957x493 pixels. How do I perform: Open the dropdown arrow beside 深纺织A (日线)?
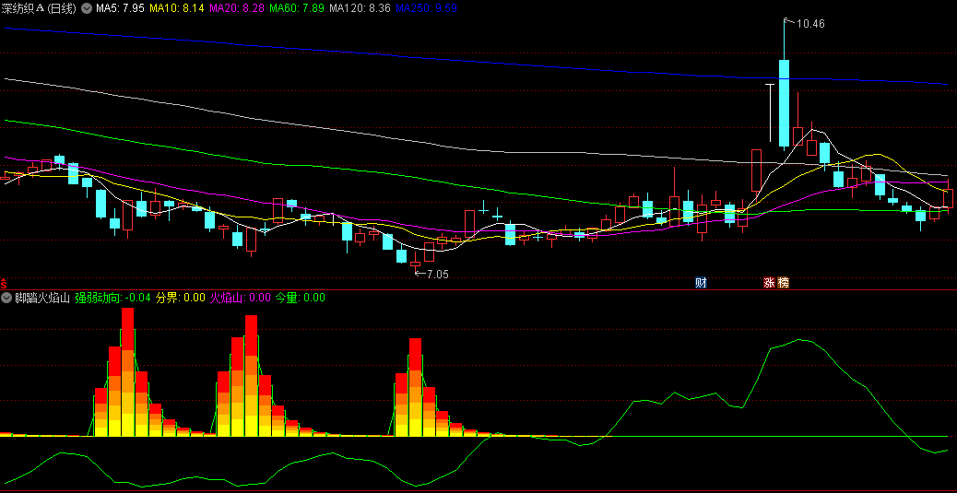[x=87, y=8]
